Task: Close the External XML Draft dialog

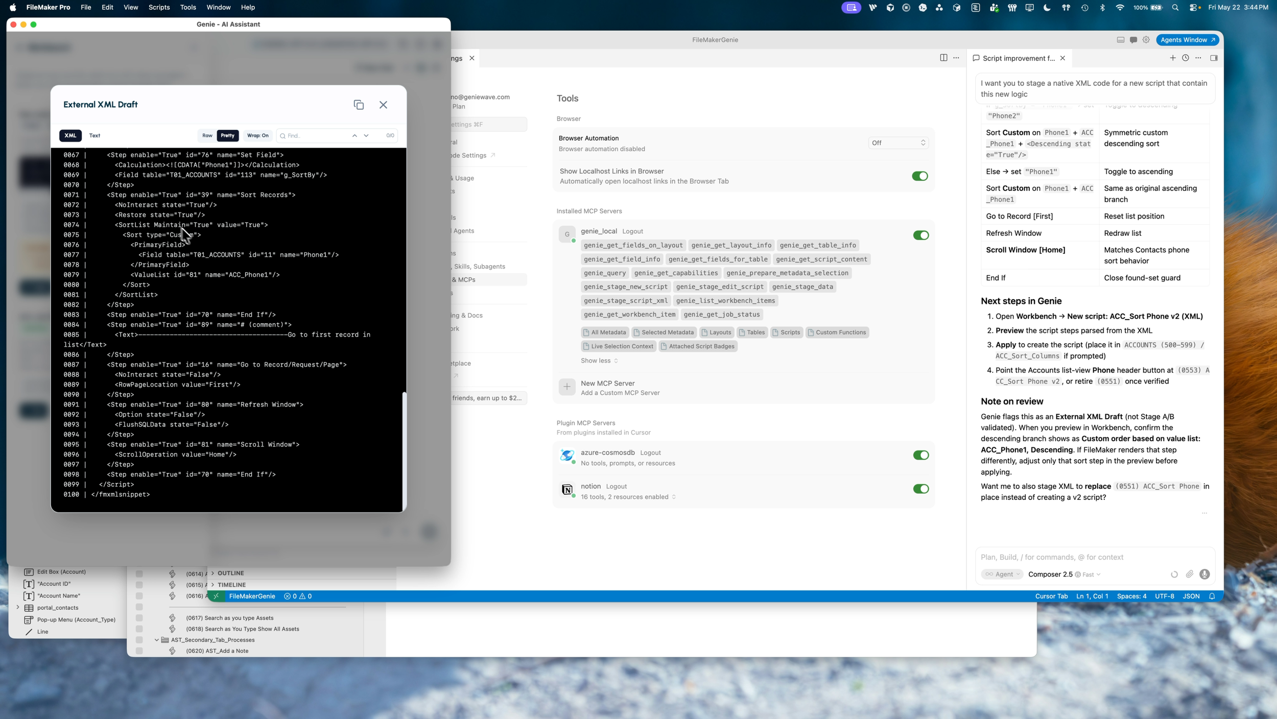Action: (383, 105)
